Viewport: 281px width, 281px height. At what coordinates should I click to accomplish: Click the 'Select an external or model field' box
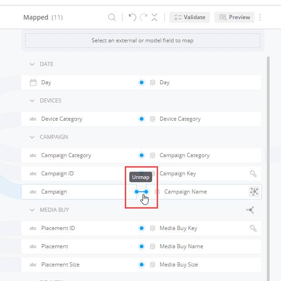[143, 41]
